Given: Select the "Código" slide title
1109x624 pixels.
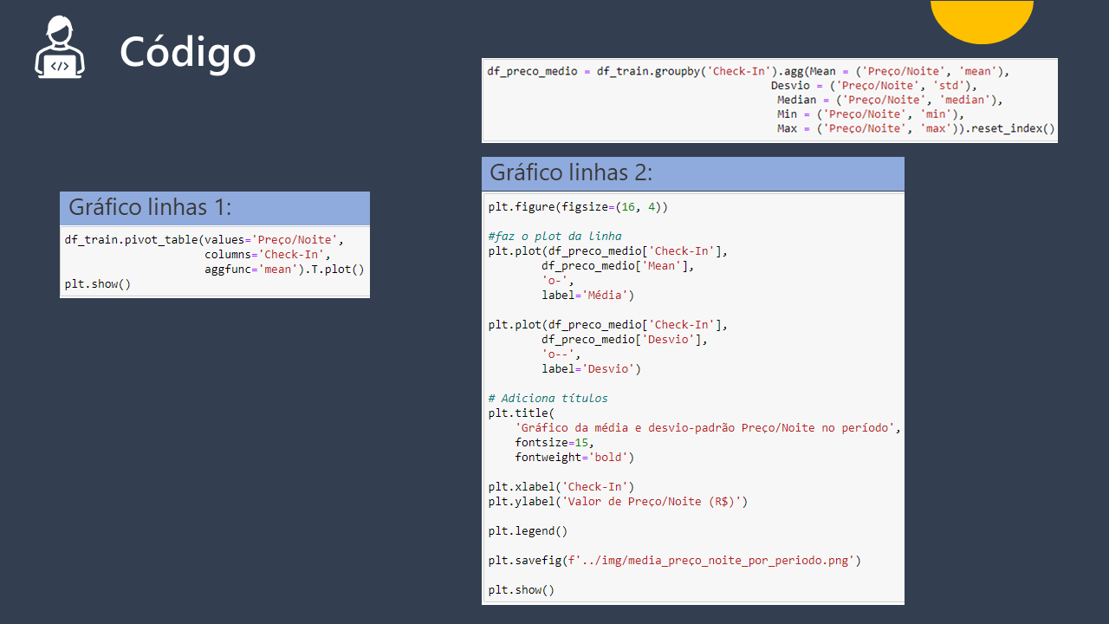Looking at the screenshot, I should (188, 52).
